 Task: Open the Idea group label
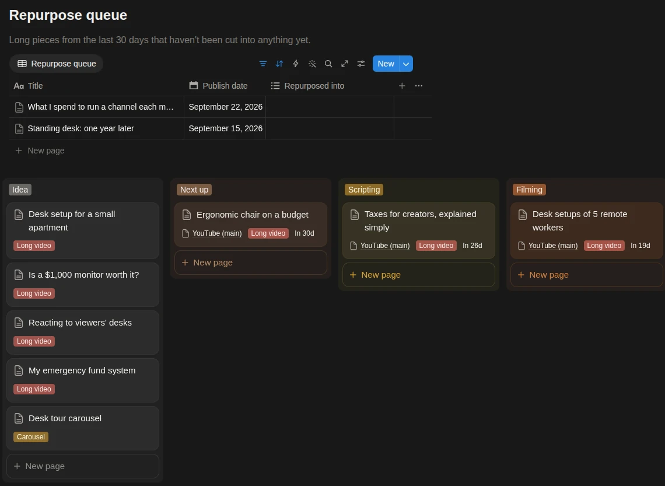coord(20,190)
